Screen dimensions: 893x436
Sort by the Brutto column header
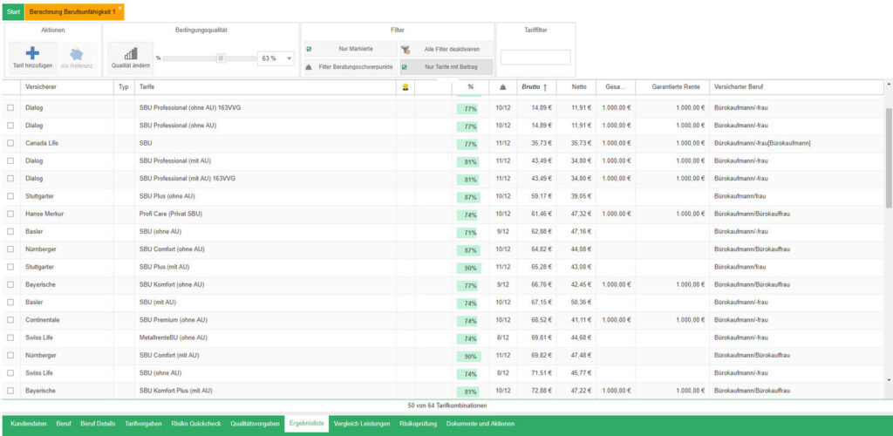pos(531,87)
